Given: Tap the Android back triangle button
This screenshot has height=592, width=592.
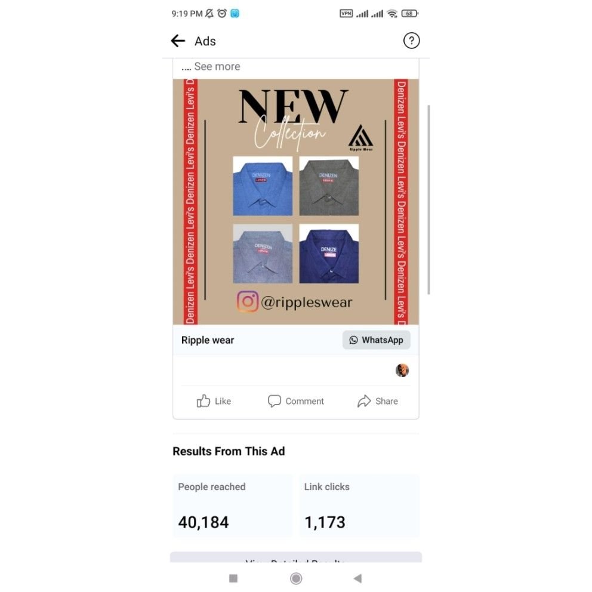Looking at the screenshot, I should point(357,578).
